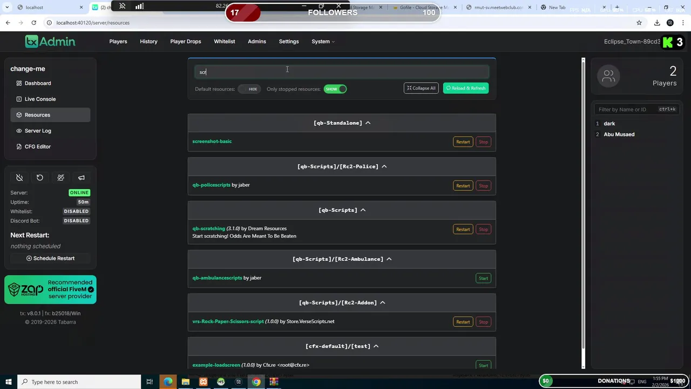This screenshot has height=389, width=691.
Task: Open Edge from the taskbar
Action: 168,382
